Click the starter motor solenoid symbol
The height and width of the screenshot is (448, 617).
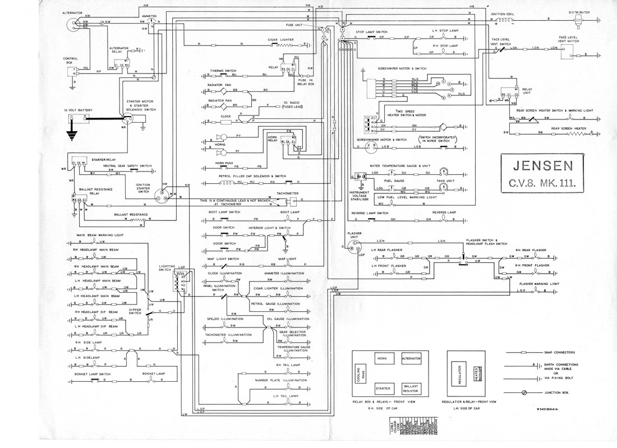128,118
